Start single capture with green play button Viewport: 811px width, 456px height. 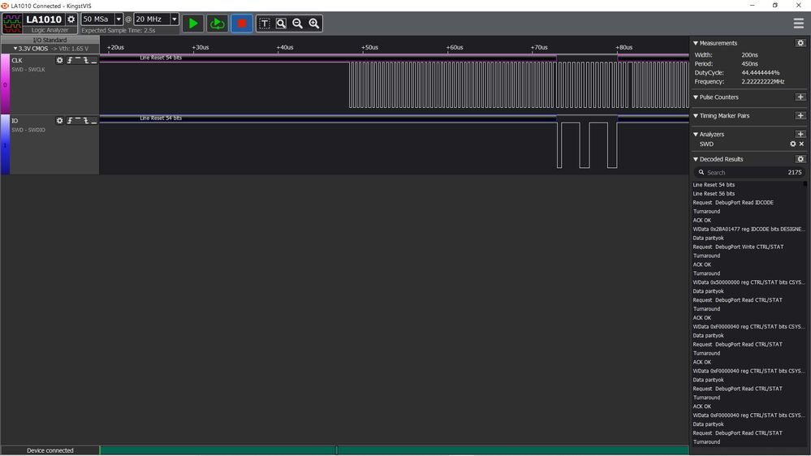(193, 24)
